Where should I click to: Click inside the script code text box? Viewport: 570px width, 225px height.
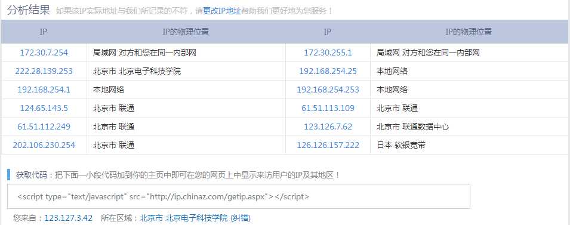(x=239, y=196)
